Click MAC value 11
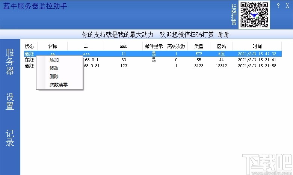This screenshot has height=175, width=293. (x=124, y=54)
